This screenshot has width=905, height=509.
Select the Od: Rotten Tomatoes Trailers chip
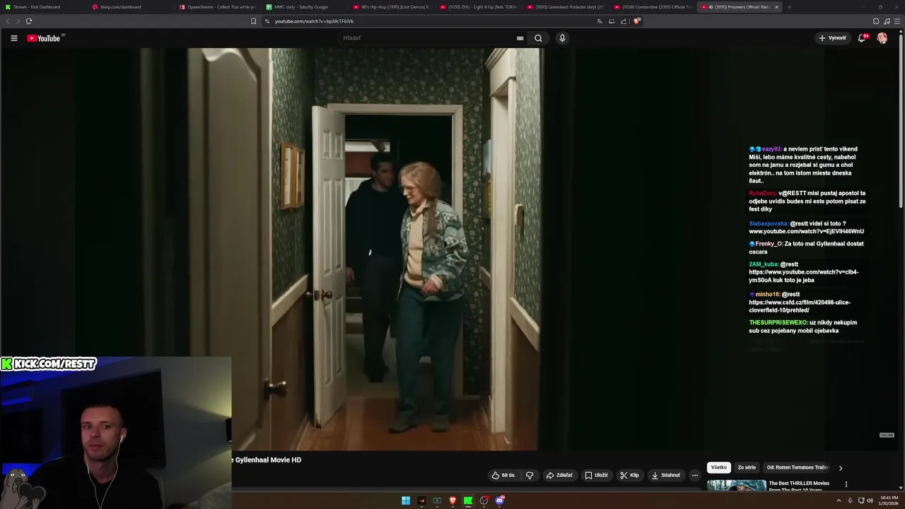tap(798, 467)
